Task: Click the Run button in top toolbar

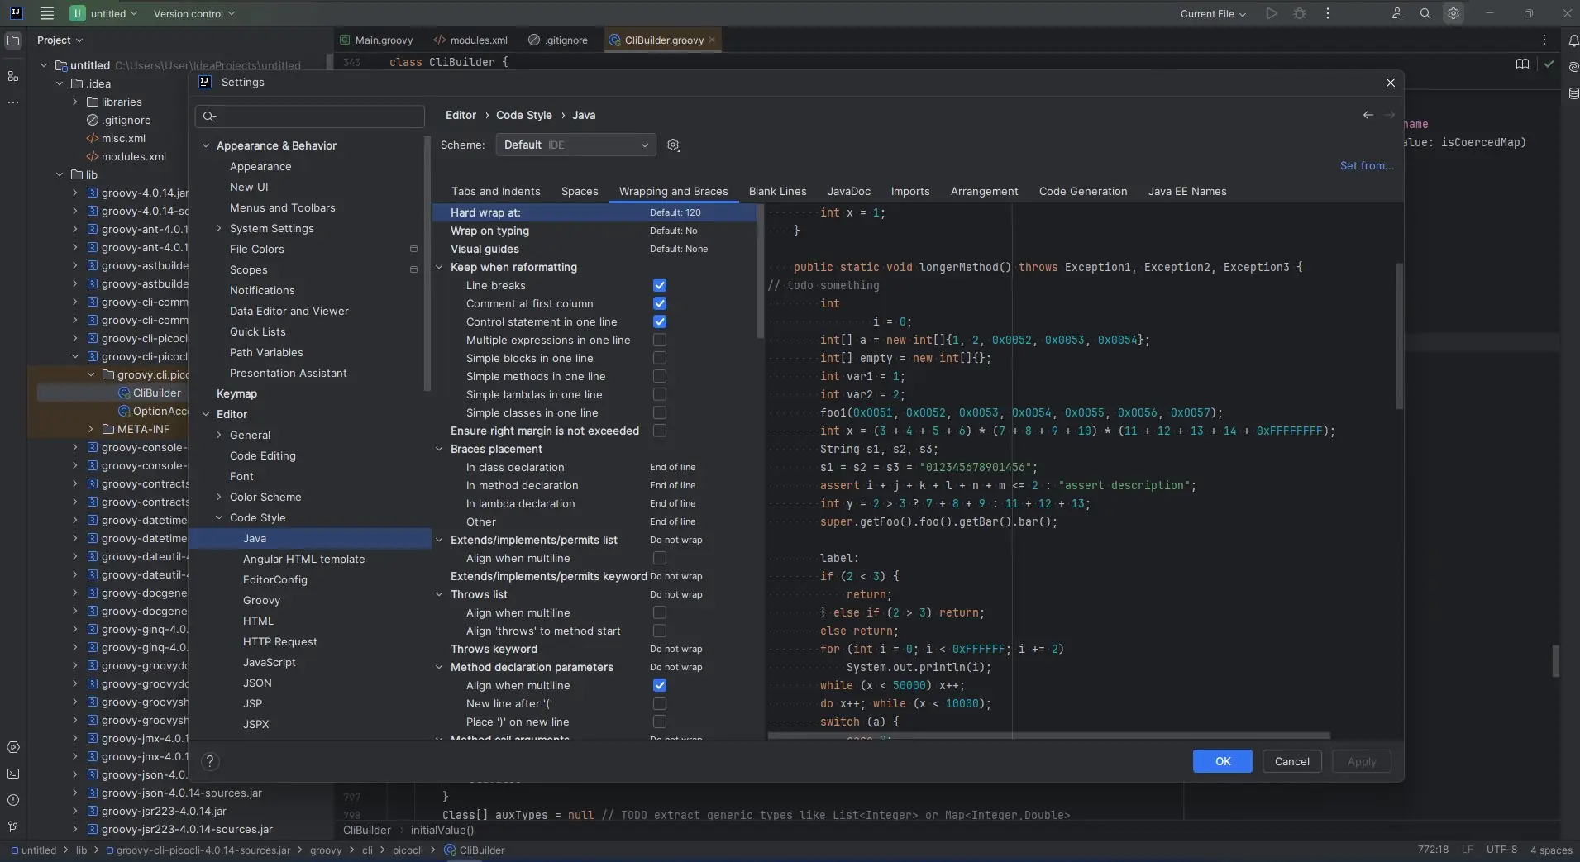Action: click(1272, 14)
